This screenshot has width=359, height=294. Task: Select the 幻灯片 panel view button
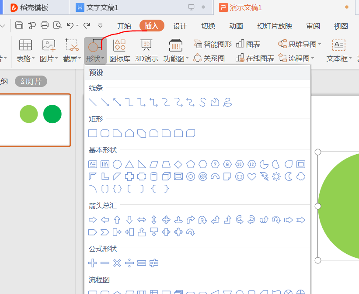(31, 81)
